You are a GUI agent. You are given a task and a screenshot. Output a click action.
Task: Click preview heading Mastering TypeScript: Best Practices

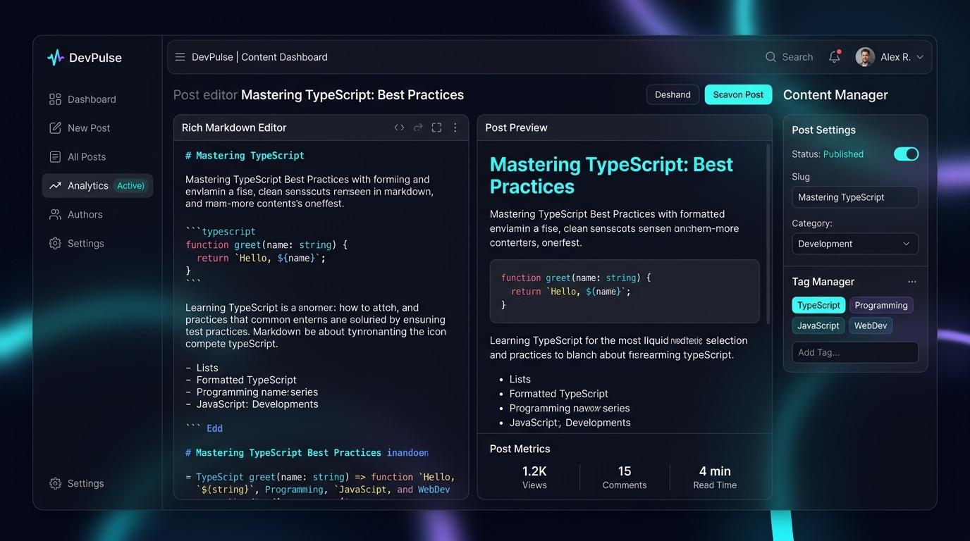[611, 175]
